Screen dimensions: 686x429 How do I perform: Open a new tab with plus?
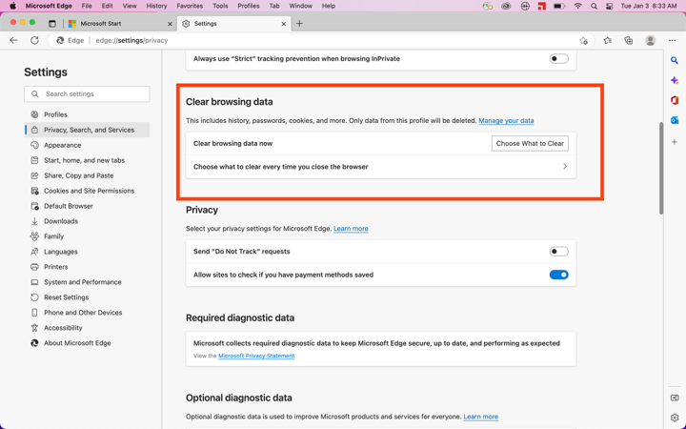(x=299, y=24)
